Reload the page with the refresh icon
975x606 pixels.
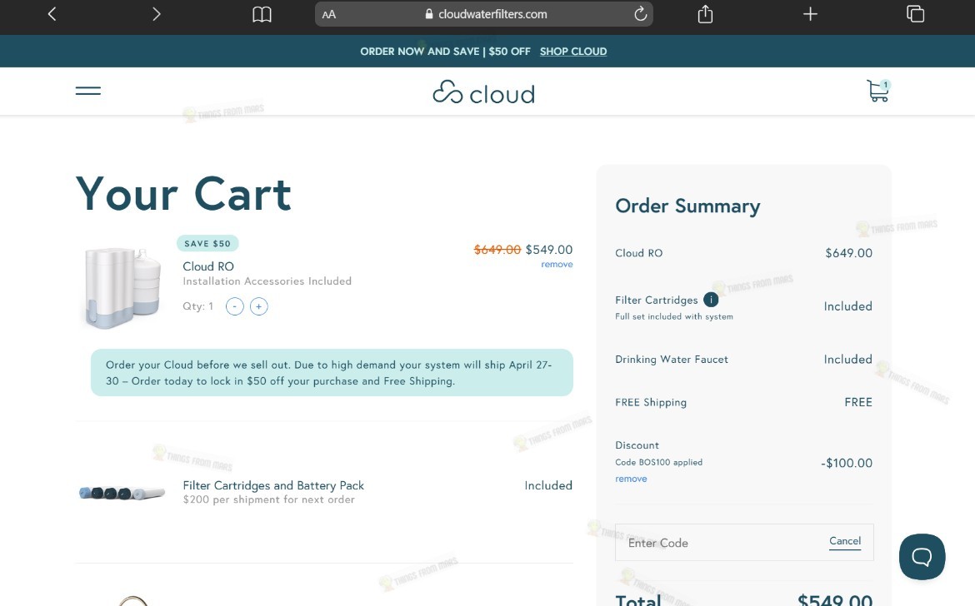pos(640,13)
